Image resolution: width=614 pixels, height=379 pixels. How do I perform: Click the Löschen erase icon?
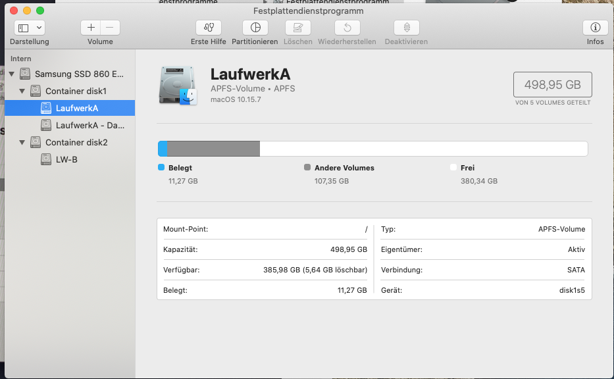click(x=297, y=28)
